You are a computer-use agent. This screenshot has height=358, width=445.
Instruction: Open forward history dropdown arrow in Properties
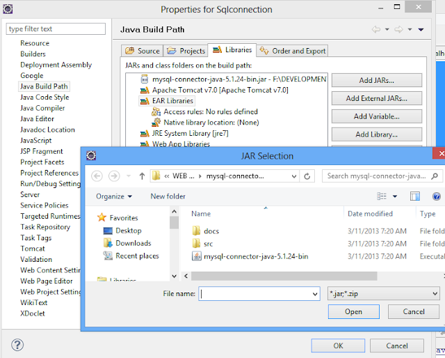[410, 29]
